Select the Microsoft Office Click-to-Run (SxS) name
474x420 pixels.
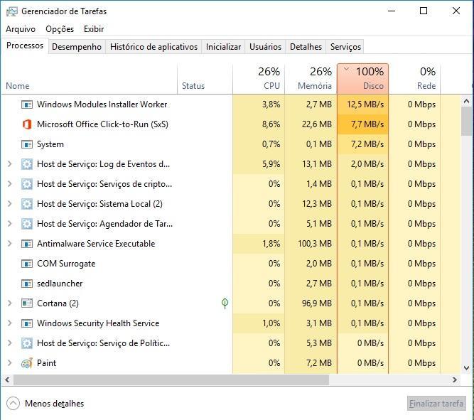pos(102,124)
